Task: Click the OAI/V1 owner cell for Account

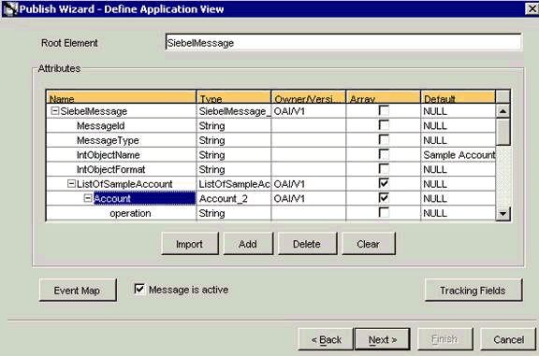Action: [309, 198]
